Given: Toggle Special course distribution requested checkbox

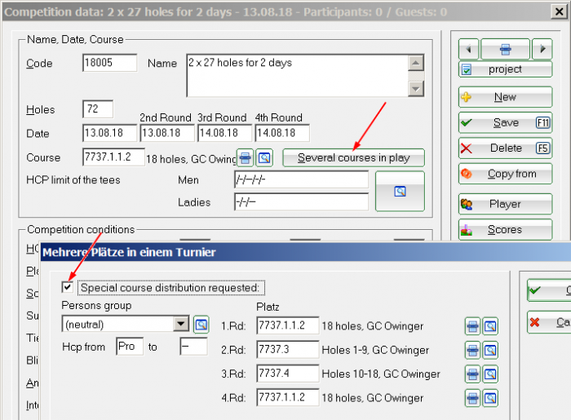Looking at the screenshot, I should (68, 287).
